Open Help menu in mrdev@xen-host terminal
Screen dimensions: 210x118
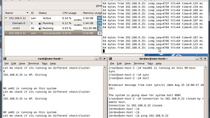(x=158, y=64)
